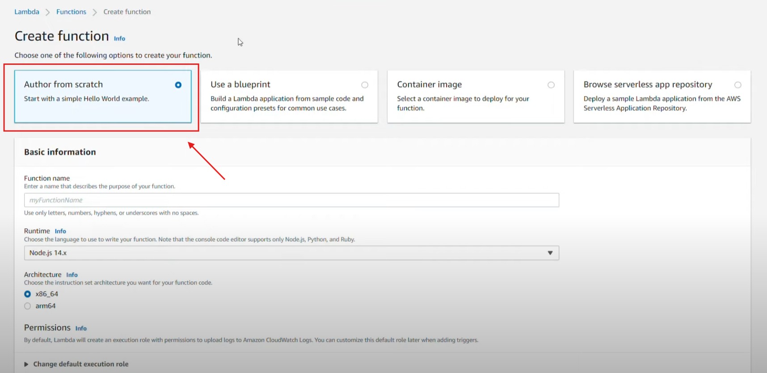This screenshot has height=373, width=767.
Task: Open the Architecture Info link
Action: point(72,275)
